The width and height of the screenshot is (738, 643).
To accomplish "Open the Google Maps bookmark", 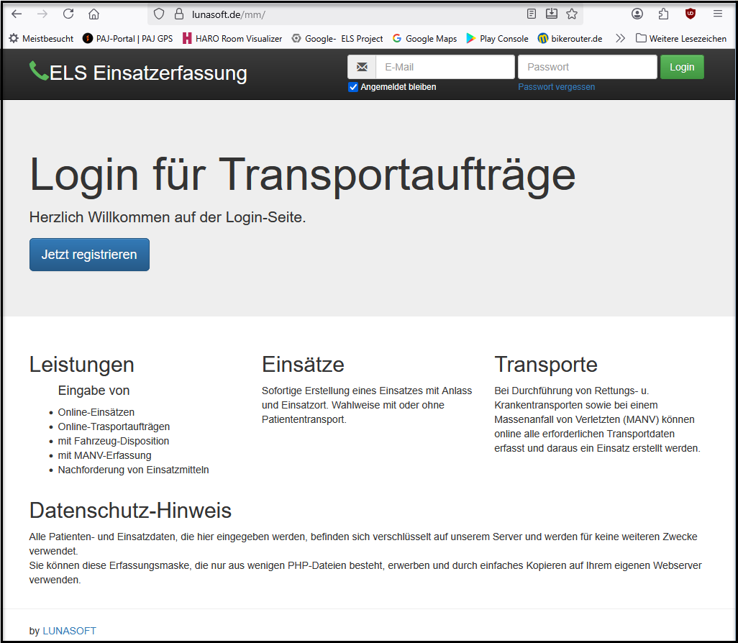I will (424, 38).
